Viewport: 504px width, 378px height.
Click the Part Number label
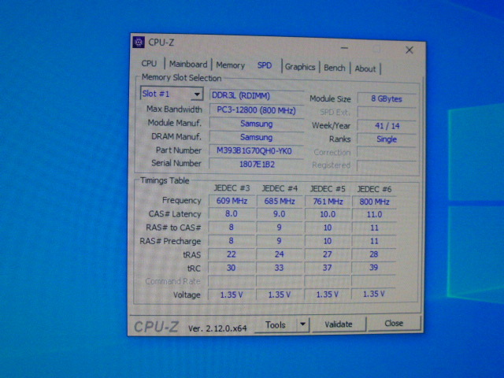[179, 150]
